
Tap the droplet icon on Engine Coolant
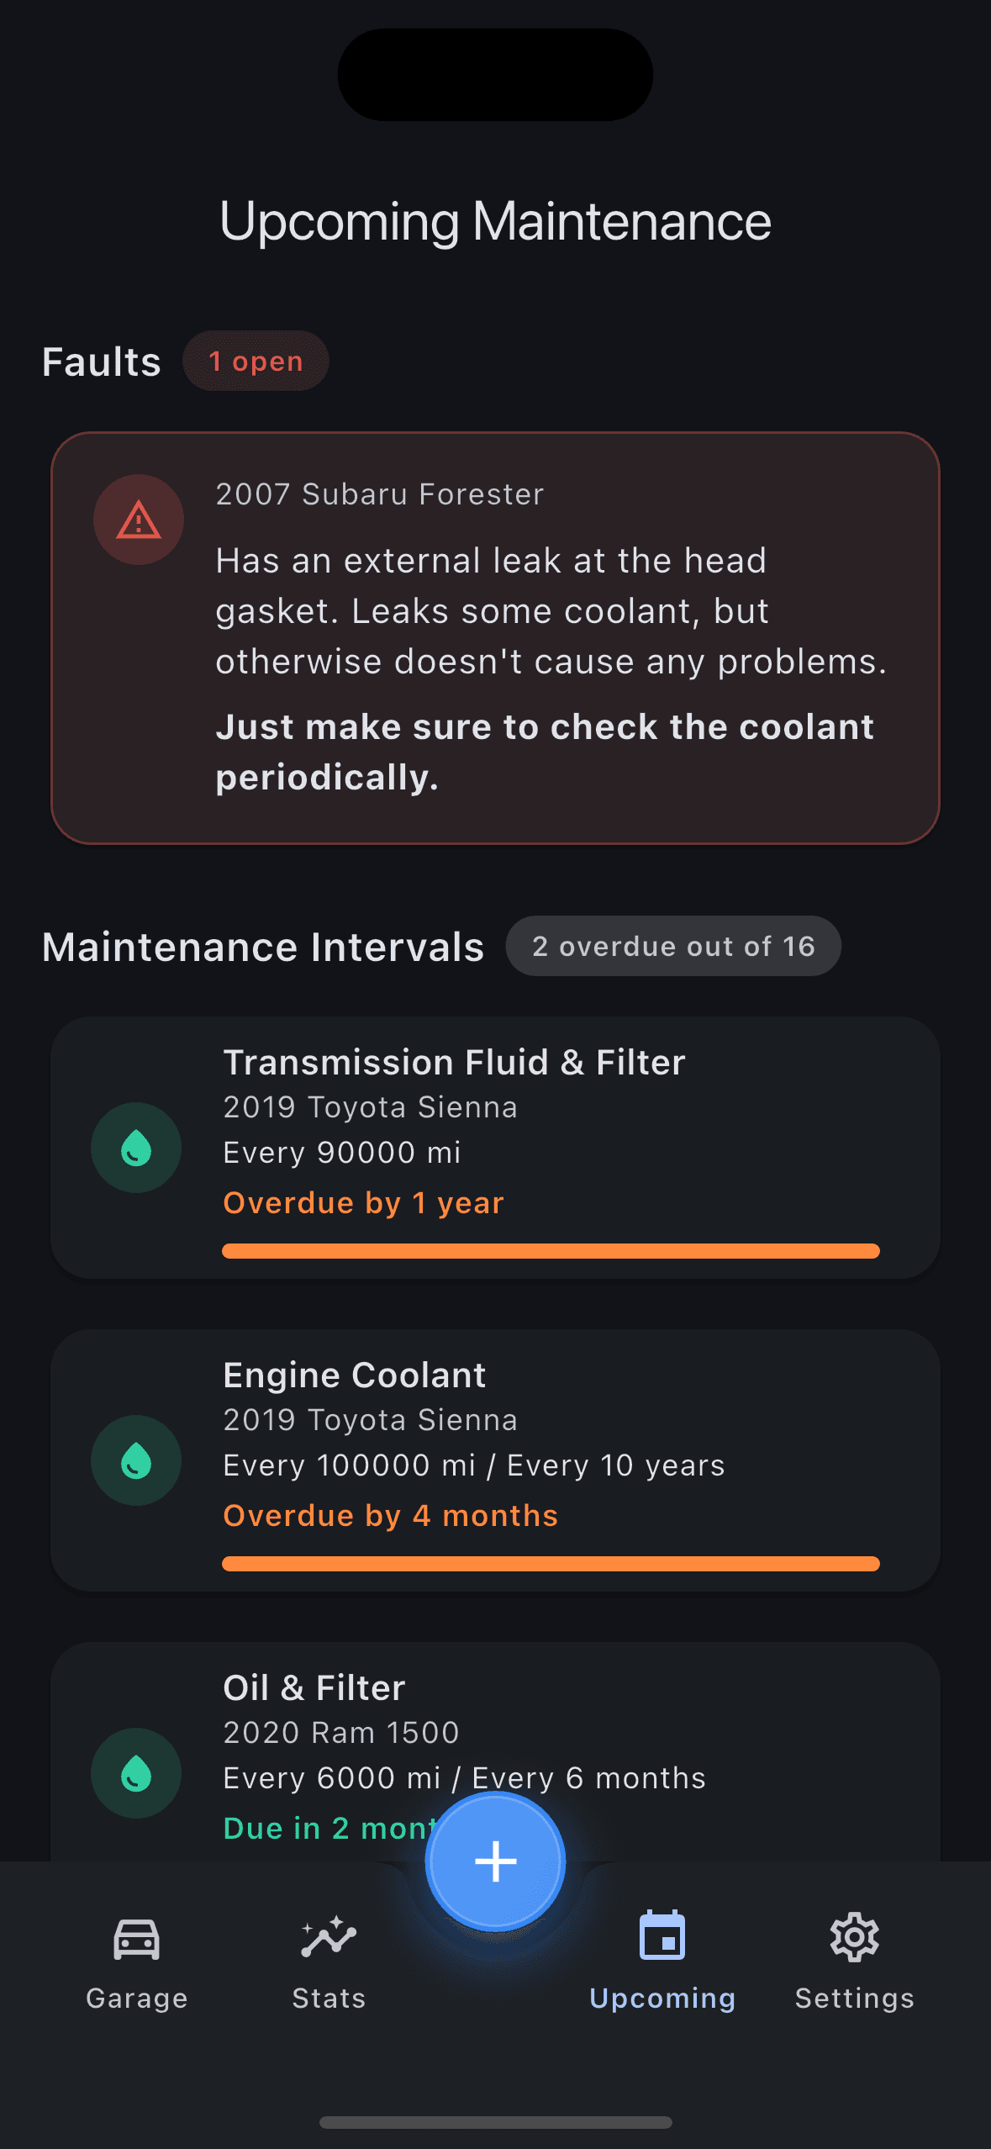[x=135, y=1461]
